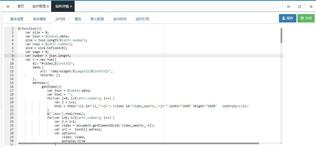Click the "methods:{" code line
316x147 pixels.
(41, 83)
